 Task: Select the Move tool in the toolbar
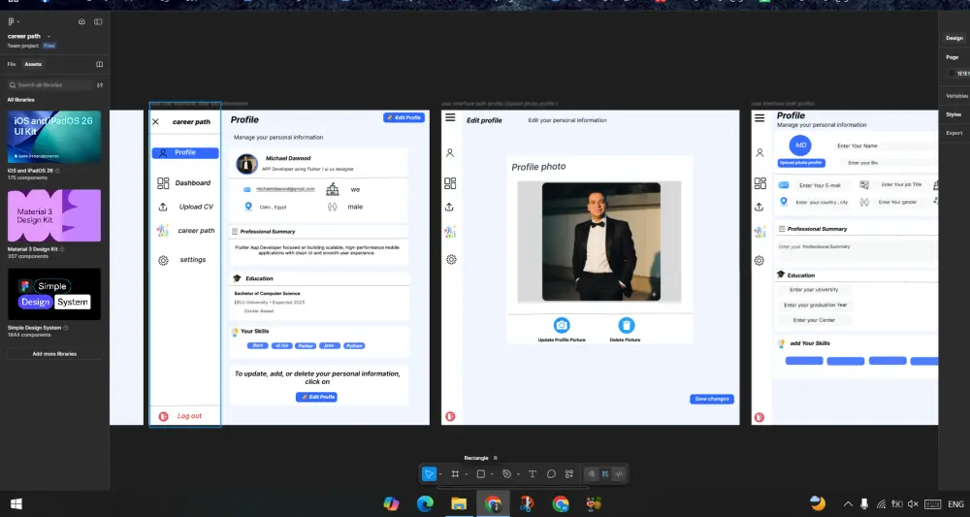(428, 474)
